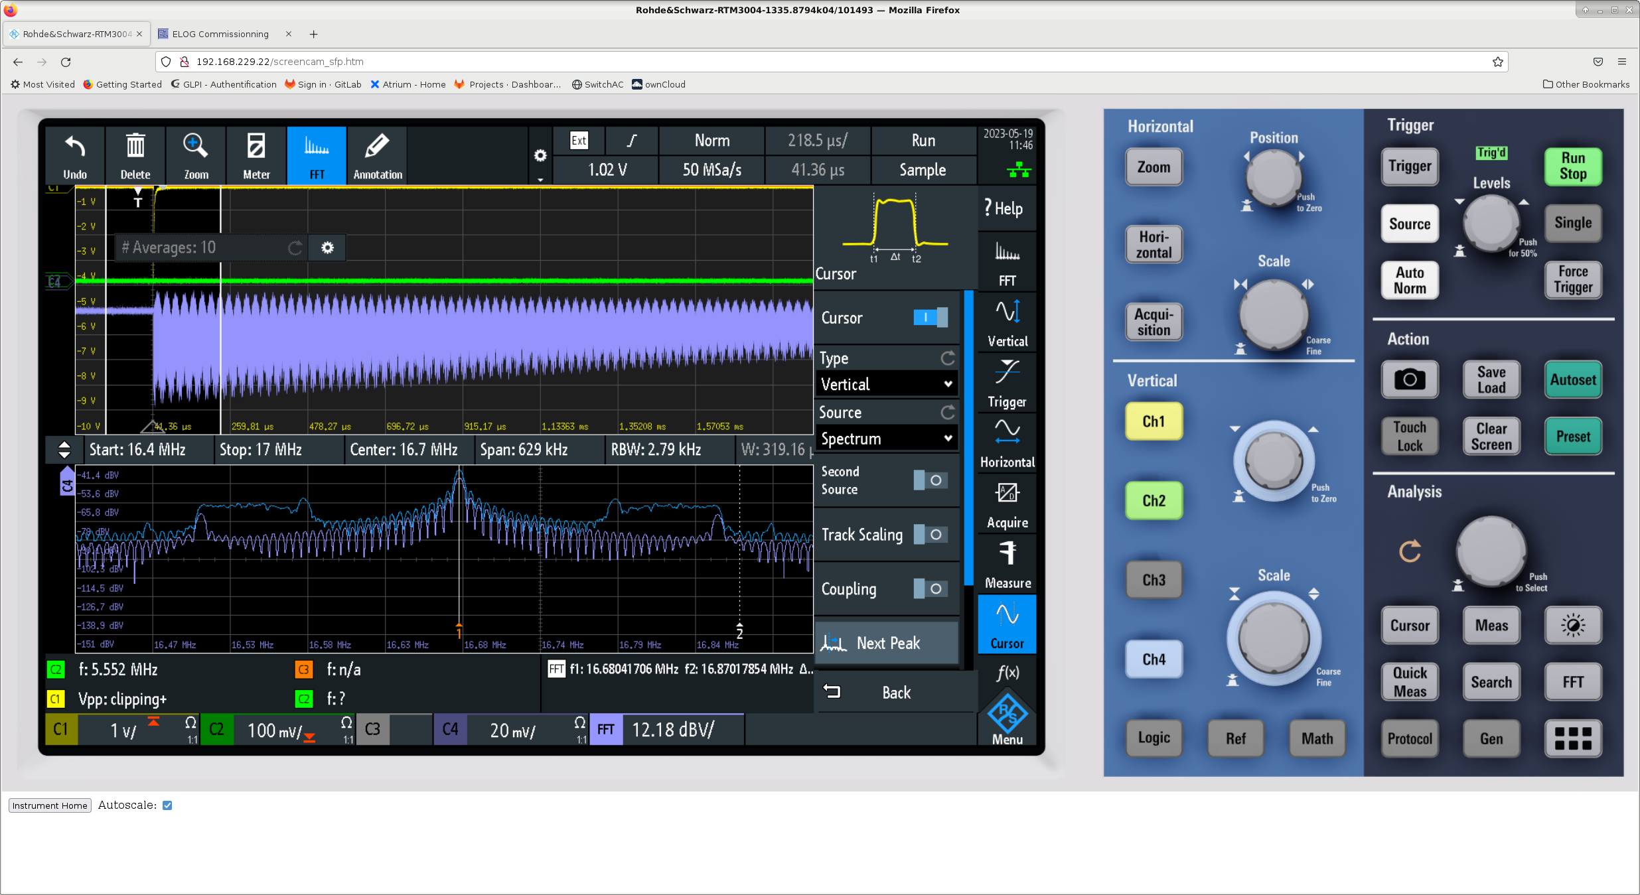Open the Type dropdown showing Vertical

pos(886,384)
